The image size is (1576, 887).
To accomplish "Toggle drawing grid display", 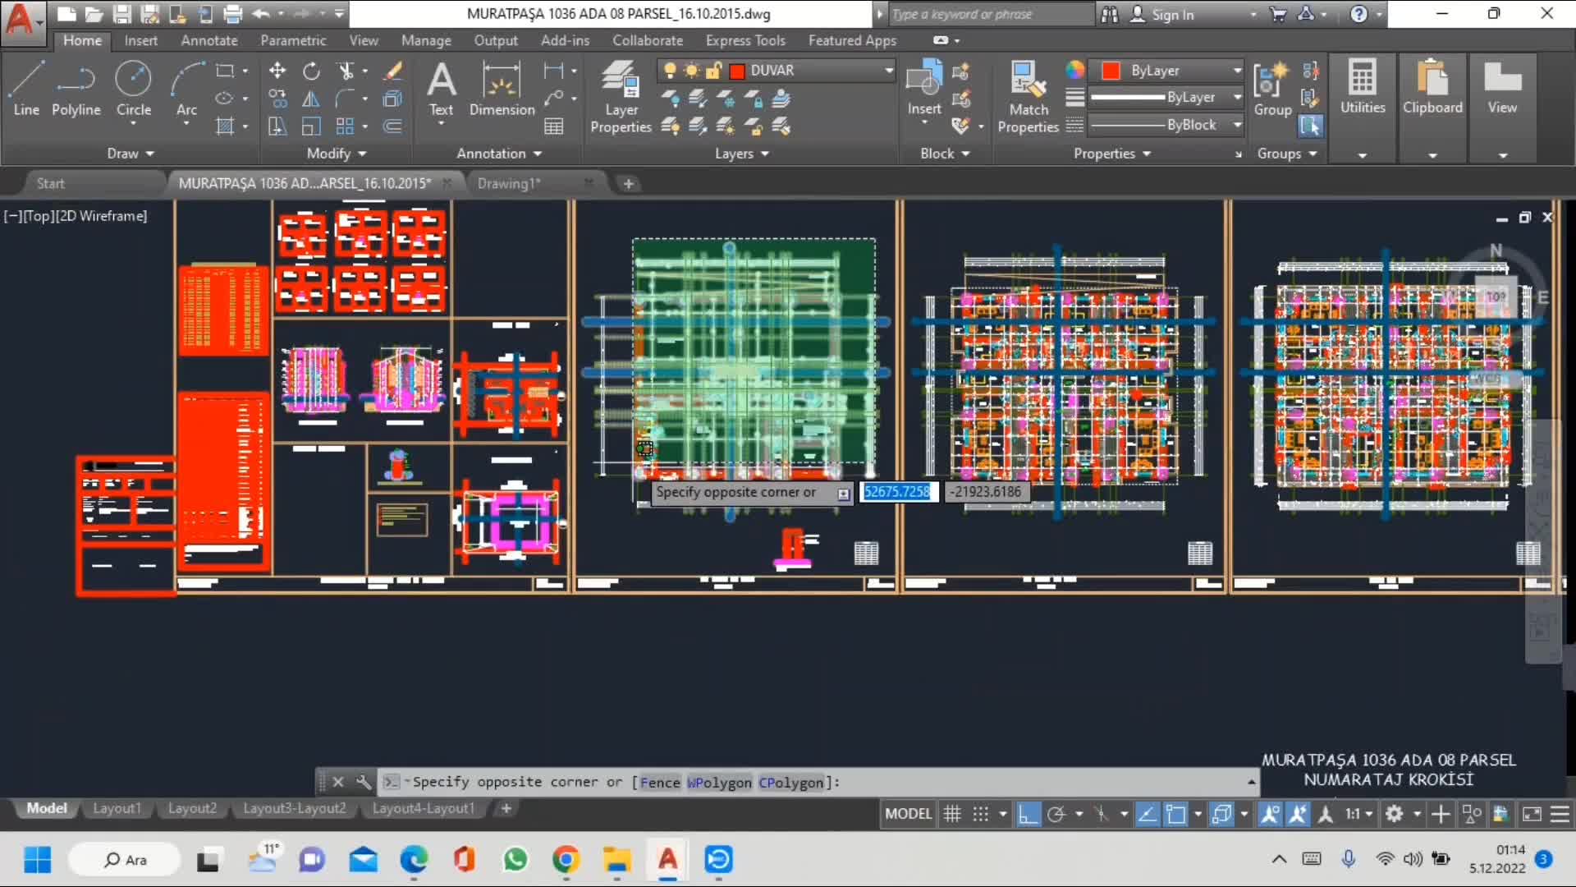I will point(952,814).
